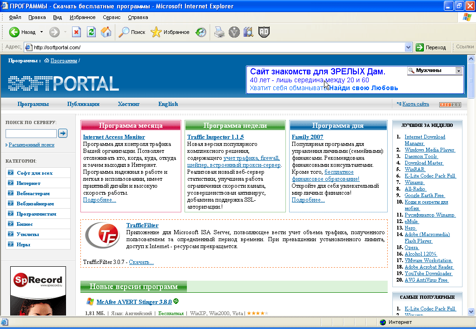Open the McAfee AVERT Stinger 3.8.0 link
Screen dimensions: 476x329
pyautogui.click(x=134, y=302)
